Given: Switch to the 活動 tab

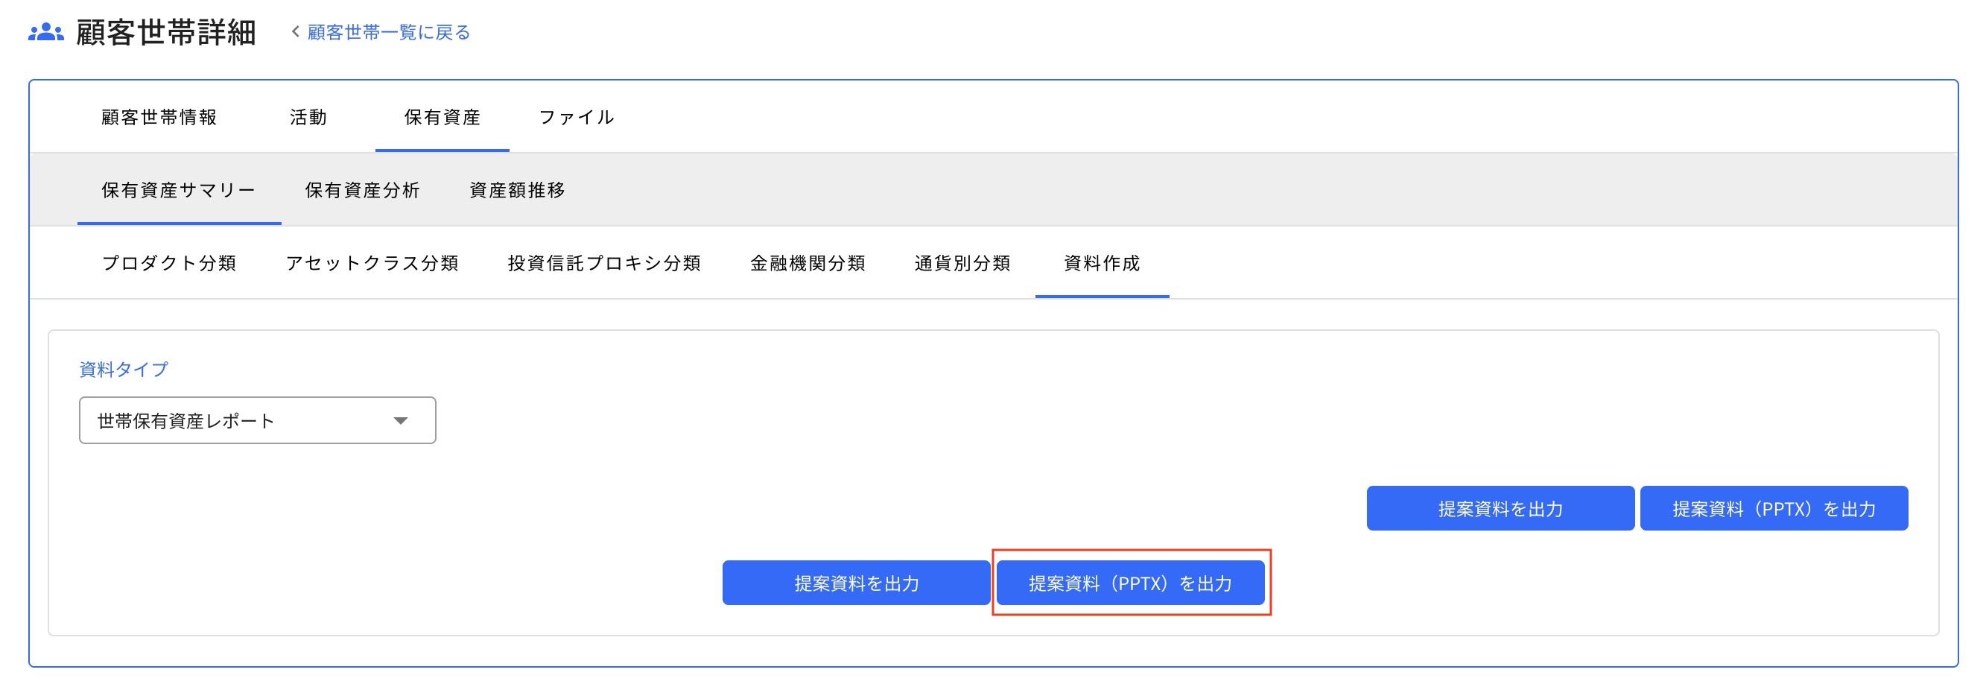Looking at the screenshot, I should click(308, 118).
